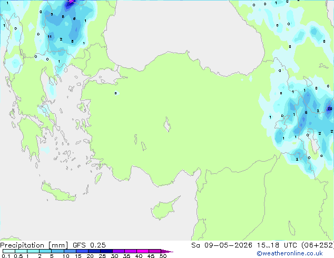Click the 'GFS 0.25' model label
The width and height of the screenshot is (334, 258).
[x=89, y=245]
